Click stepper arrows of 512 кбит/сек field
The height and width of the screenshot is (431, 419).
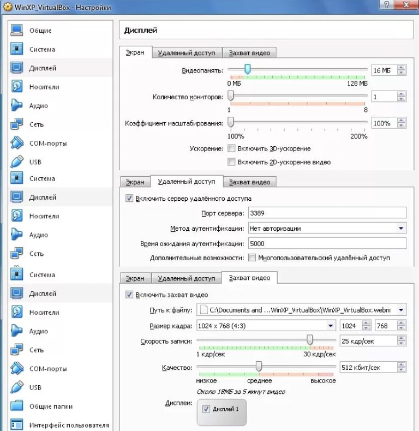(x=401, y=367)
